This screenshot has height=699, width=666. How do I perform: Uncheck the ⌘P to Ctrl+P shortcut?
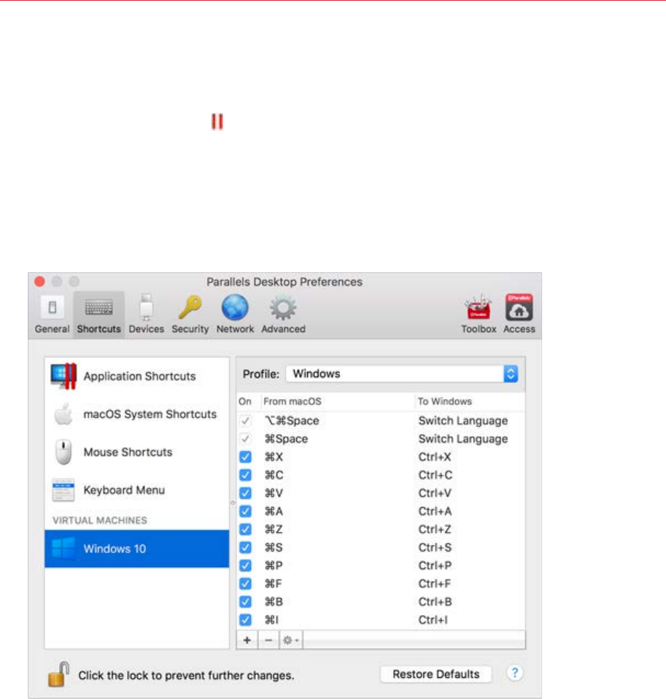[245, 565]
